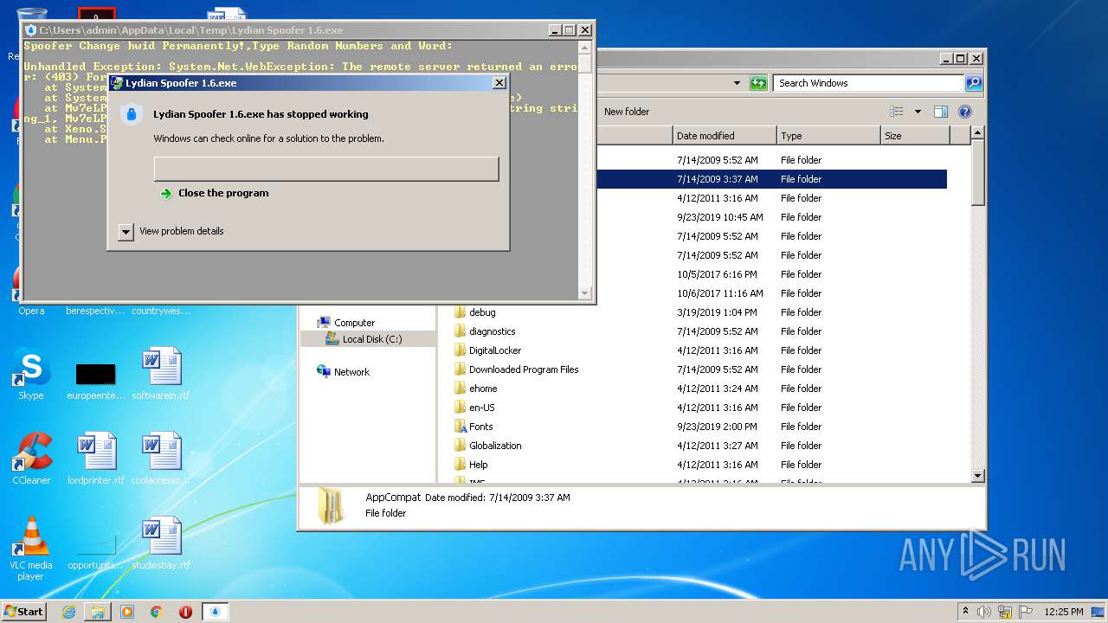Select coolaccesso rtf desktop file
Viewport: 1108px width, 623px height.
pyautogui.click(x=161, y=459)
